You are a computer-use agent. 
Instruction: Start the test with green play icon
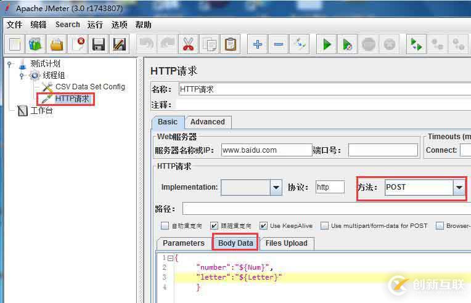pos(327,44)
